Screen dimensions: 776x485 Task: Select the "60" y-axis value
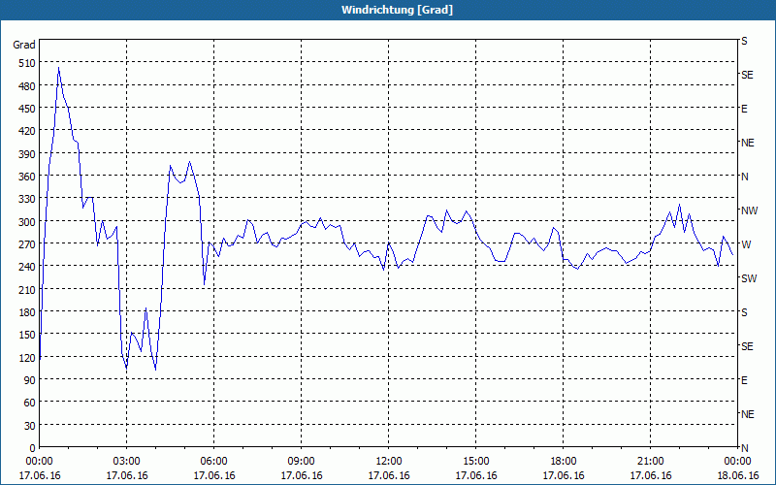click(x=30, y=403)
